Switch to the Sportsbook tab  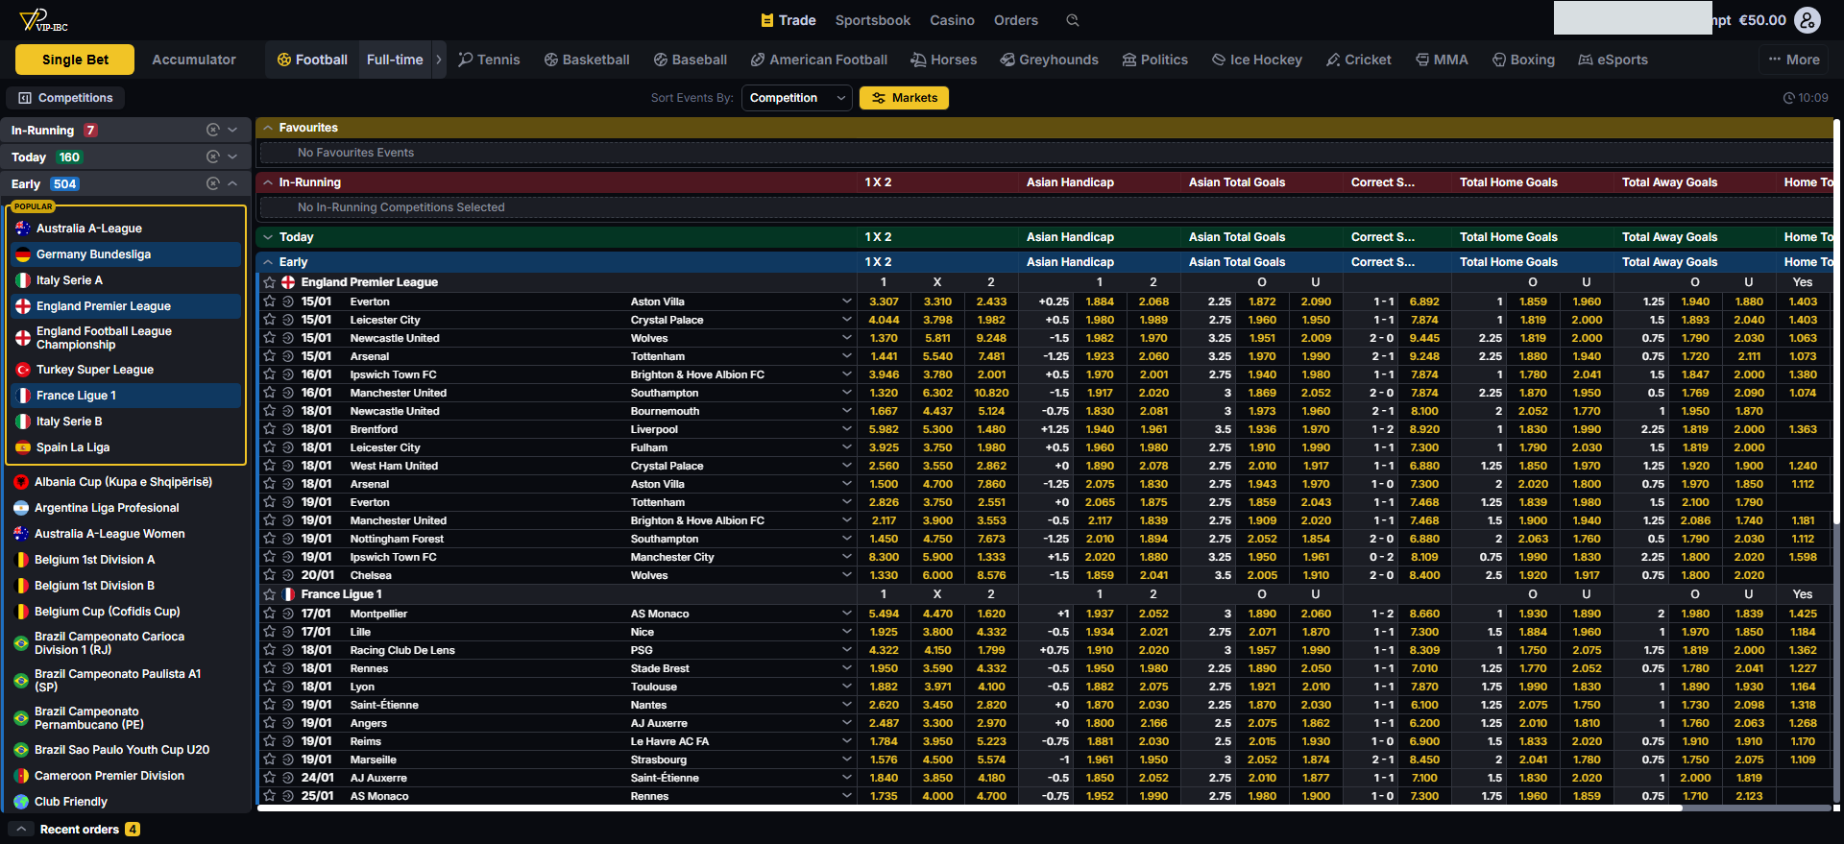pos(872,20)
